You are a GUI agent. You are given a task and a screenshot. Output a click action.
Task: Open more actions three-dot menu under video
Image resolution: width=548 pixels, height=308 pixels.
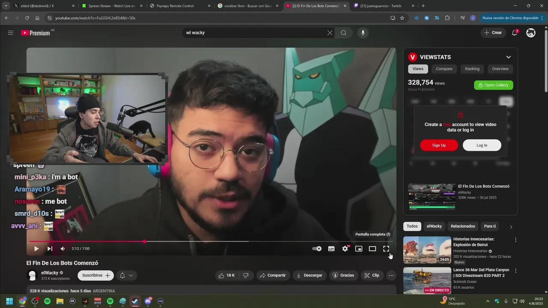tap(391, 275)
